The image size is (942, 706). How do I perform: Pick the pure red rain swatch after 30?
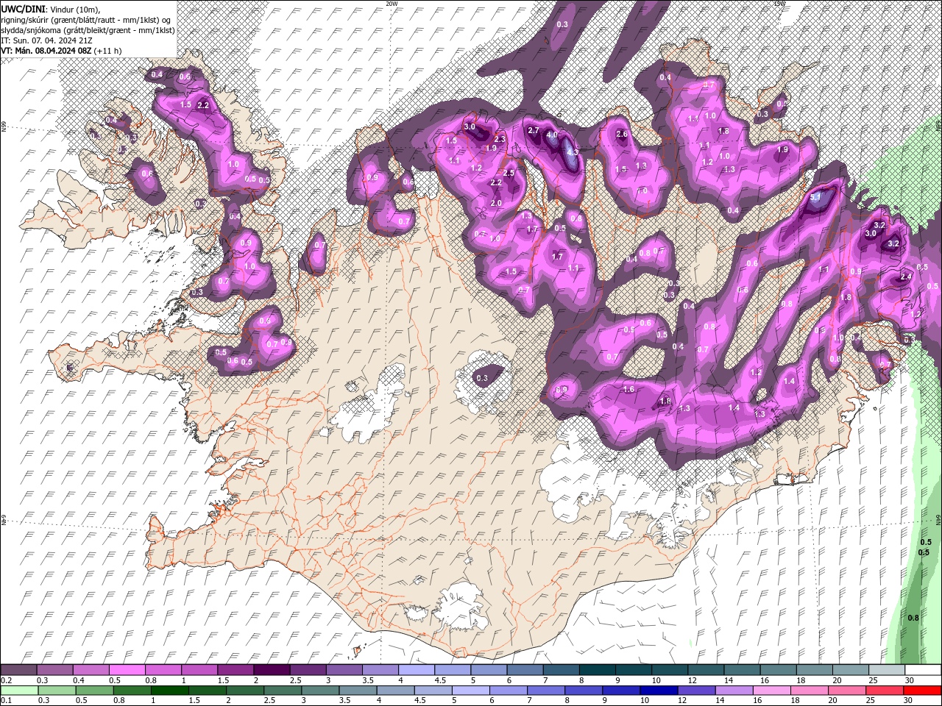pos(923,691)
